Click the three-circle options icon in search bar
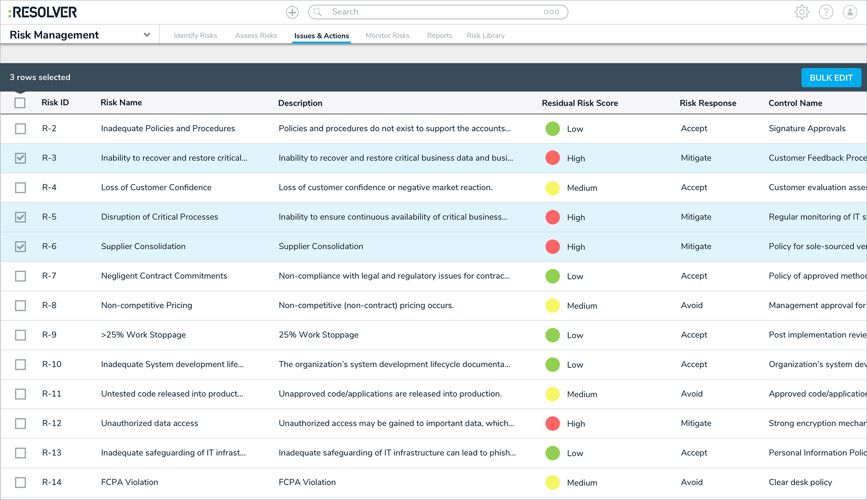 coord(551,12)
